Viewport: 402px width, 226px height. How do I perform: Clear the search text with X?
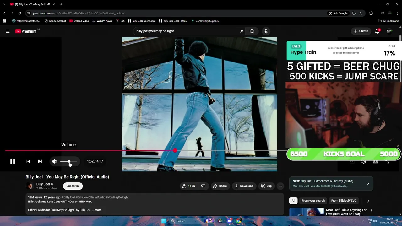[x=242, y=31]
